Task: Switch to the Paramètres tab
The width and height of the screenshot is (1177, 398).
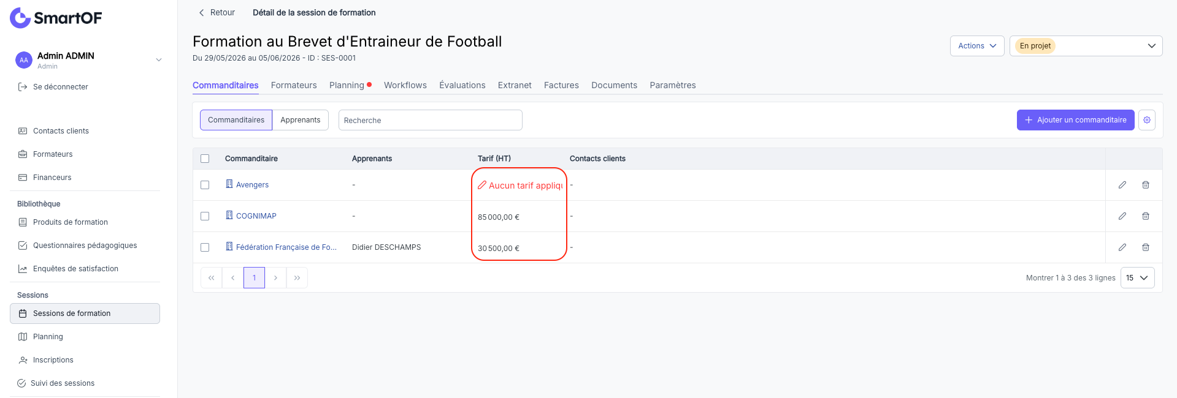Action: (x=673, y=85)
